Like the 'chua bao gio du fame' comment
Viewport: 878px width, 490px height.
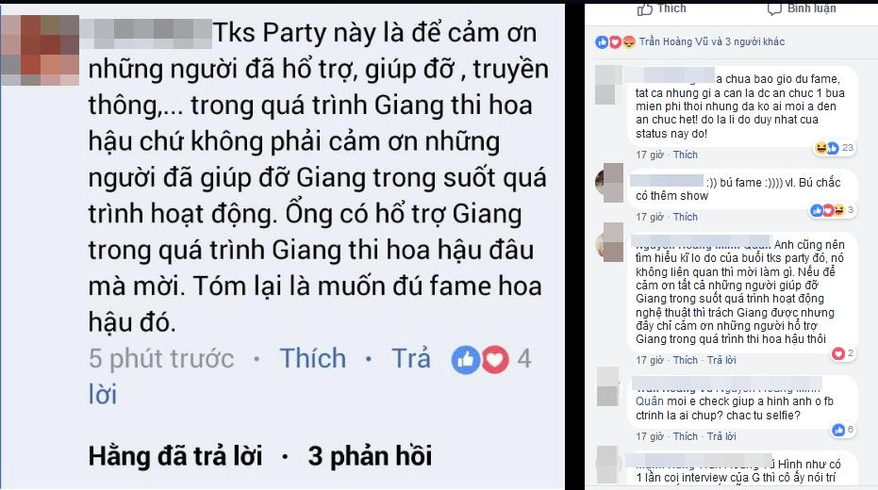click(685, 155)
